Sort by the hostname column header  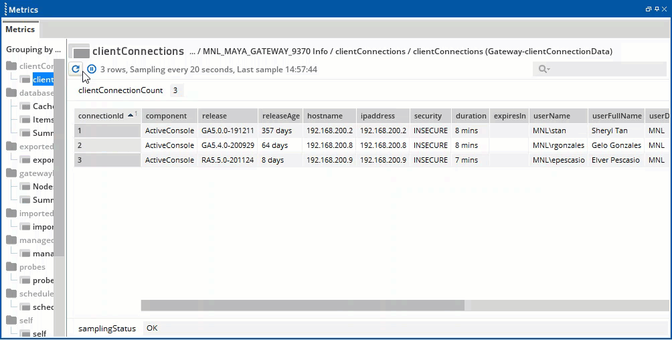click(x=329, y=116)
